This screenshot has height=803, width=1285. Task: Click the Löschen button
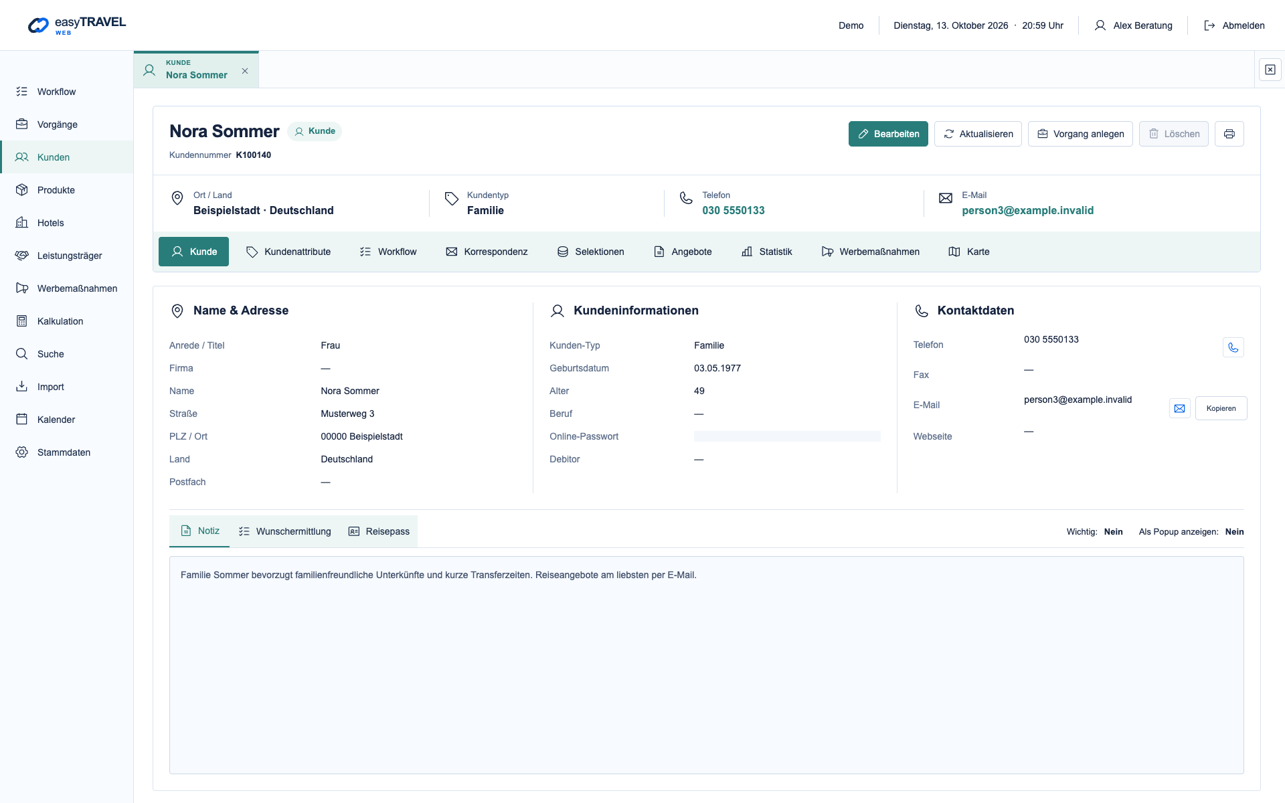coord(1174,134)
